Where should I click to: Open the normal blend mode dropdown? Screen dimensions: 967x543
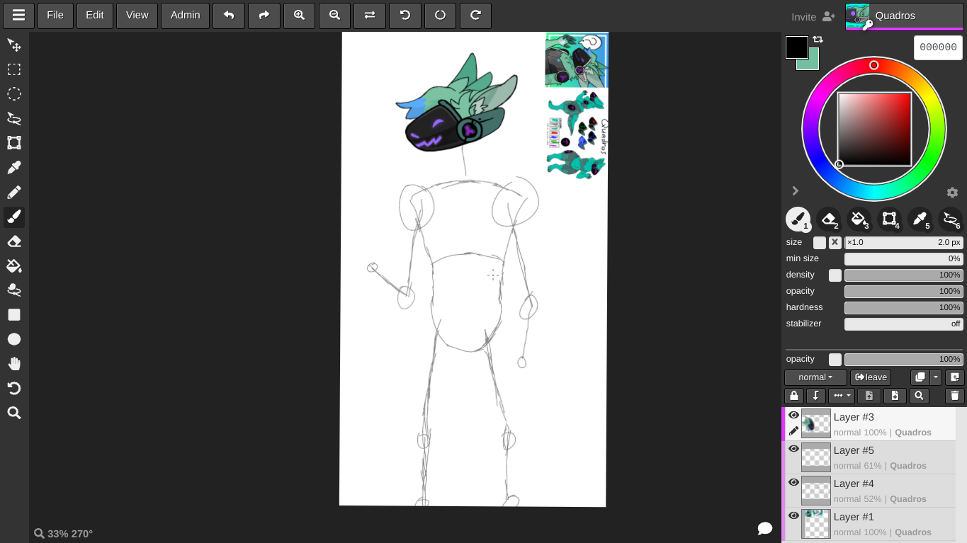[x=815, y=377]
